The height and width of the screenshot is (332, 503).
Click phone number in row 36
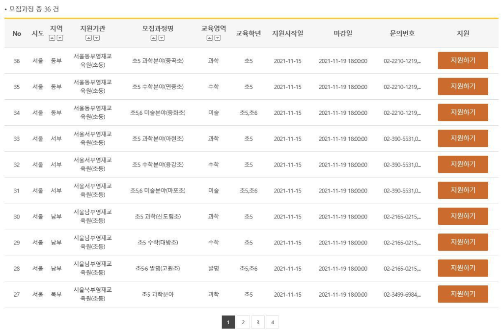click(402, 61)
